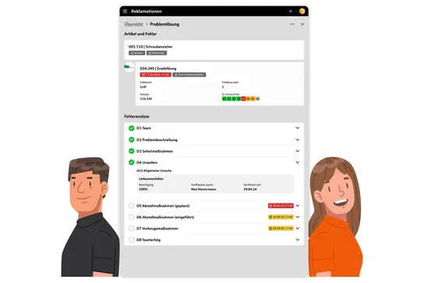Mark D6 Abstellmaßnahmen (eingeführt) circle
424x283 pixels.
[x=132, y=217]
